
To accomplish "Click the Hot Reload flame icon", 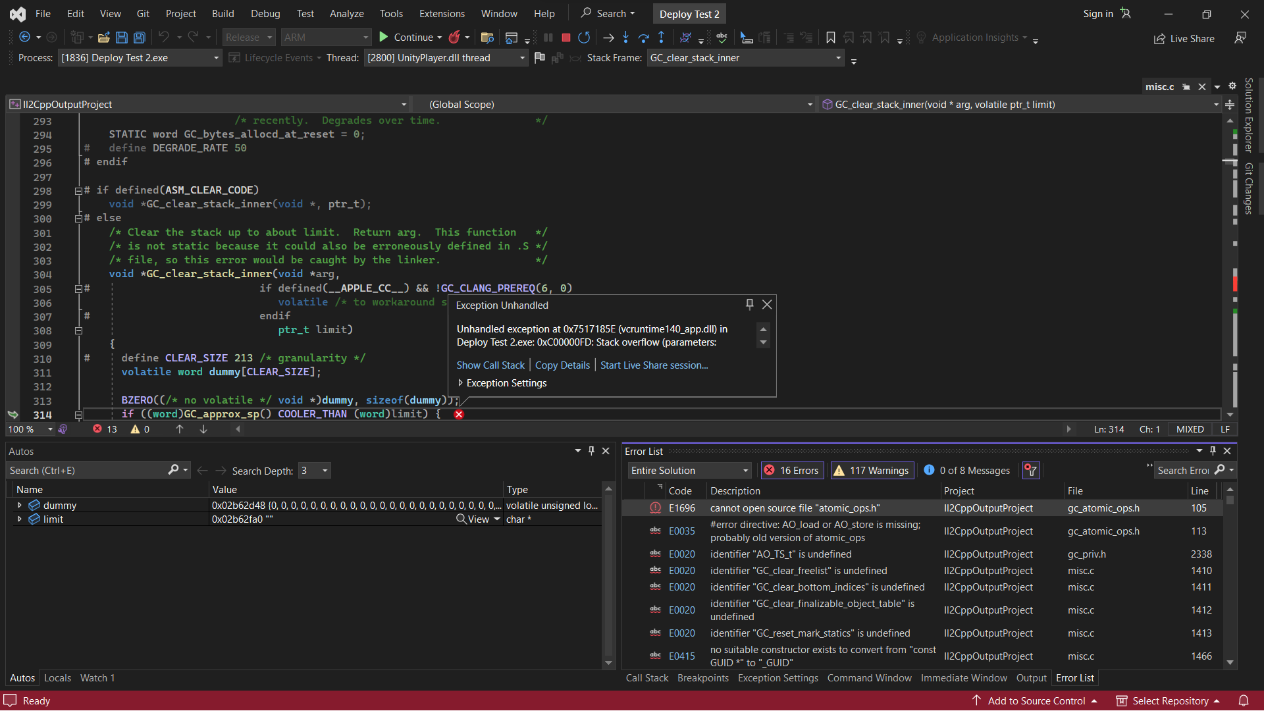I will [454, 38].
